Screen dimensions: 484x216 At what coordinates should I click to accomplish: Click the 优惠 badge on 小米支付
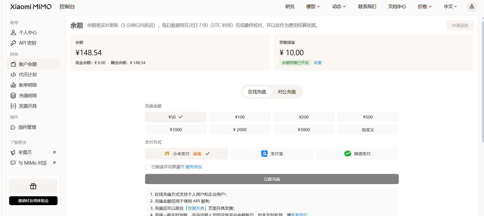pyautogui.click(x=197, y=154)
